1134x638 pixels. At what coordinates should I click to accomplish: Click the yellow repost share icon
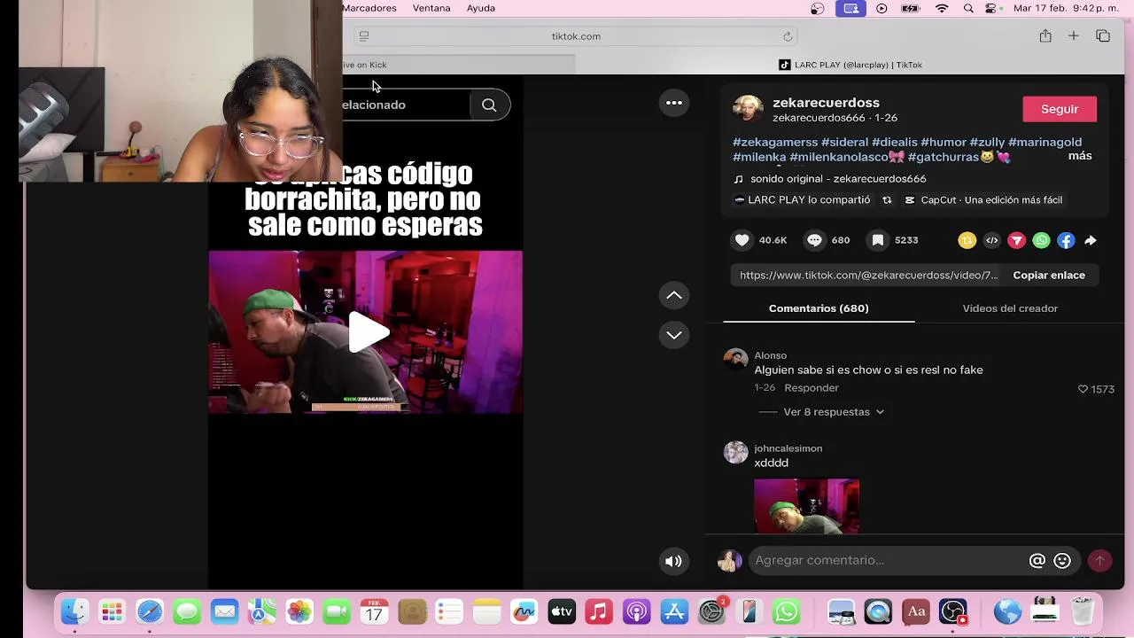tap(967, 240)
